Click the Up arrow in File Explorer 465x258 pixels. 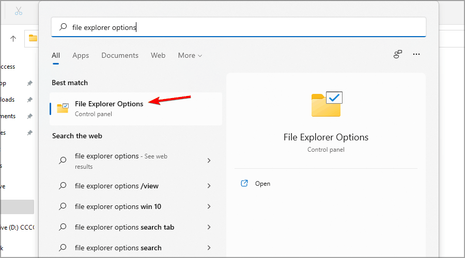13,39
